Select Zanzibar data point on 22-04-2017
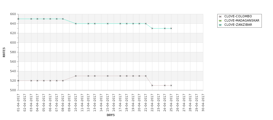Image resolution: width=273 pixels, height=120 pixels. pos(152,28)
